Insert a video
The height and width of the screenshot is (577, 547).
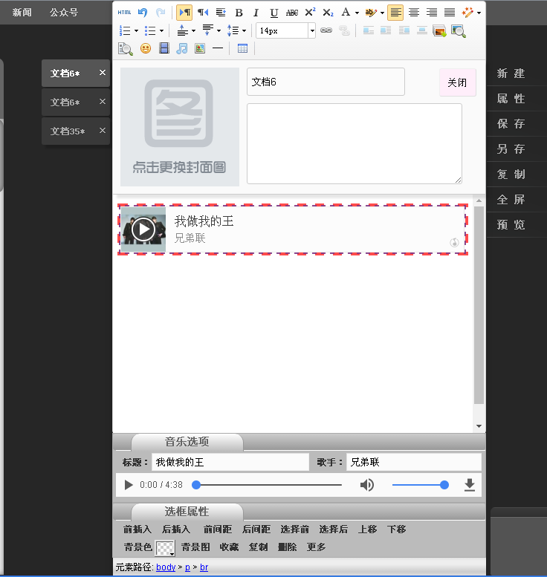pyautogui.click(x=164, y=48)
